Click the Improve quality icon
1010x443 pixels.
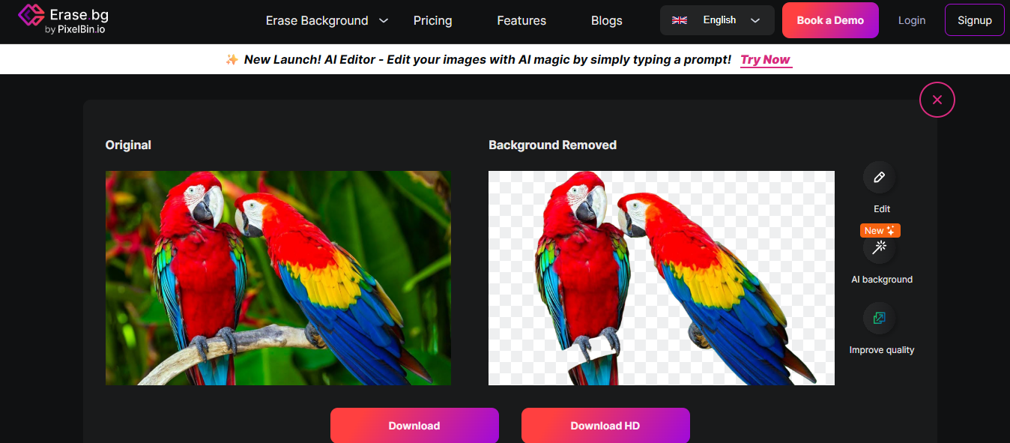point(880,318)
